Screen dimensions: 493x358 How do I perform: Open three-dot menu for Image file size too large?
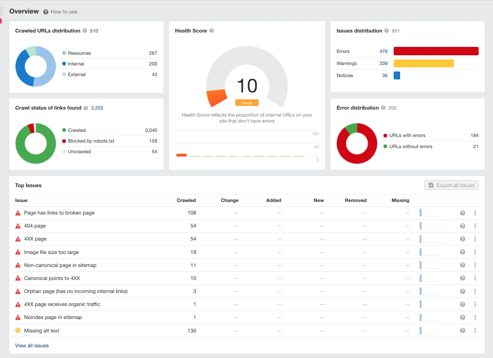(475, 252)
